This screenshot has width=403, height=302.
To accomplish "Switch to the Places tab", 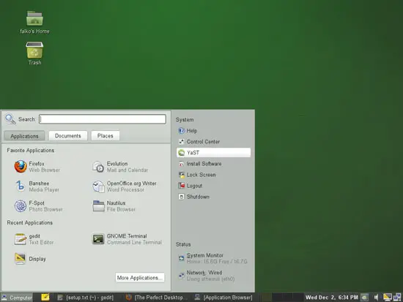I will 105,136.
